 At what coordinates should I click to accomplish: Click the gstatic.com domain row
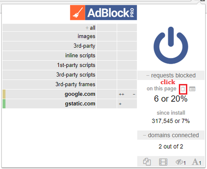(x=51, y=104)
